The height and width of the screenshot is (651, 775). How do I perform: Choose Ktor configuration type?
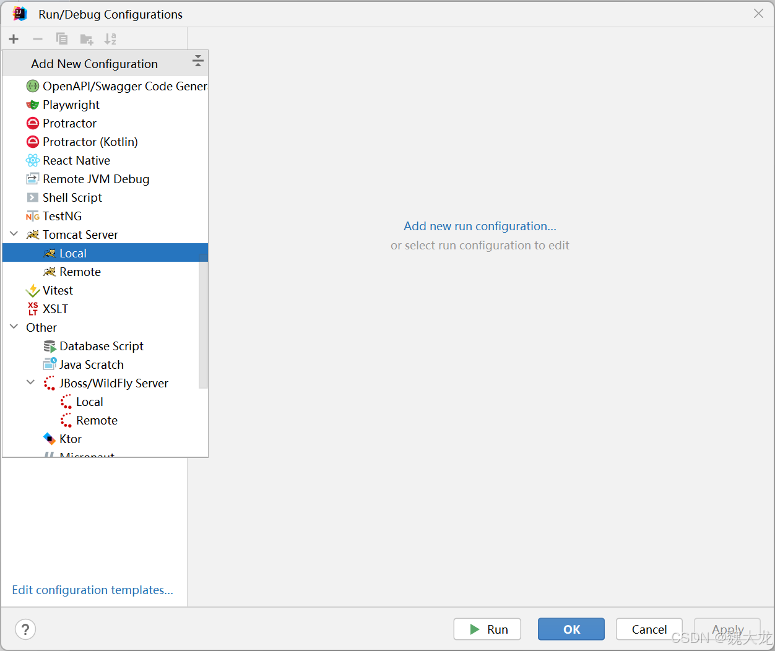[x=105, y=439]
